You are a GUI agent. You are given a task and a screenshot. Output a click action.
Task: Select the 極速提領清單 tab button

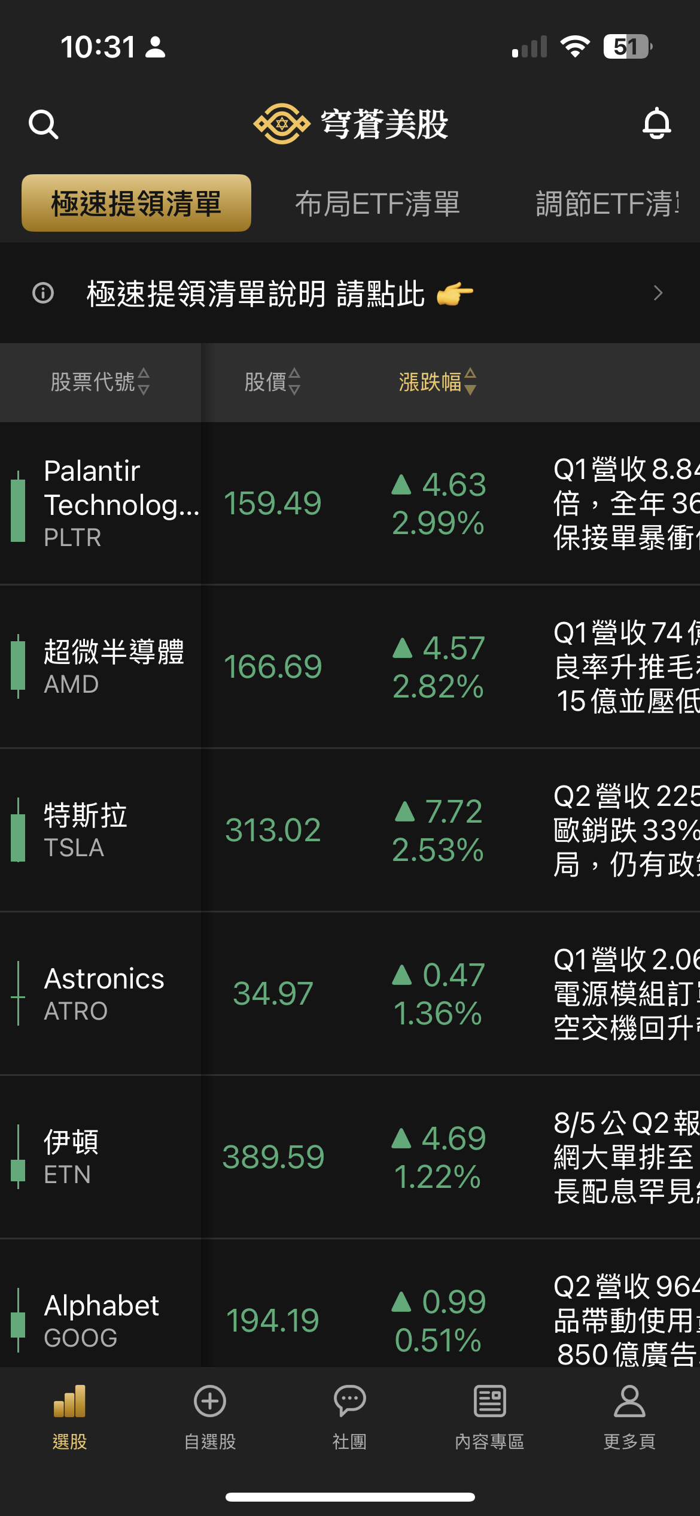pyautogui.click(x=136, y=204)
